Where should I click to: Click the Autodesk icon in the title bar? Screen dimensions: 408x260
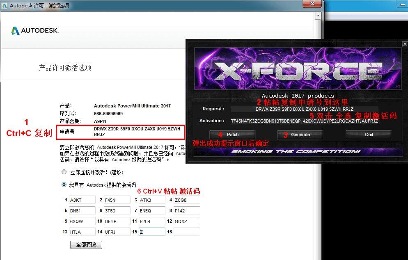tap(5, 5)
